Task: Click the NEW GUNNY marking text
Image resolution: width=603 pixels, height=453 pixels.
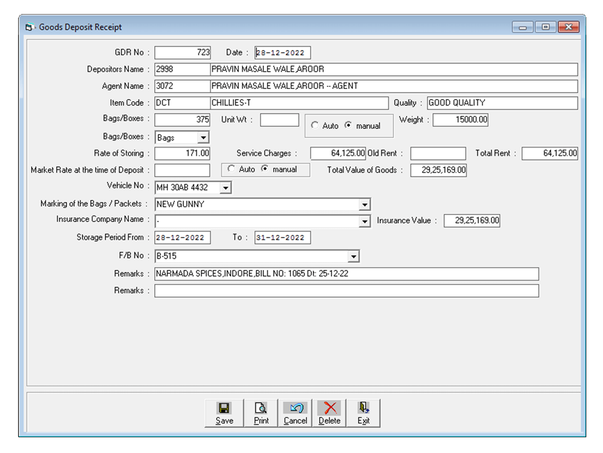Action: tap(180, 204)
